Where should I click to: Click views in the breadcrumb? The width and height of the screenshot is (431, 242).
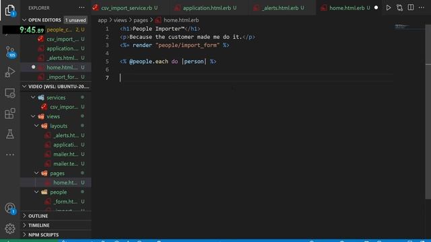[x=121, y=20]
